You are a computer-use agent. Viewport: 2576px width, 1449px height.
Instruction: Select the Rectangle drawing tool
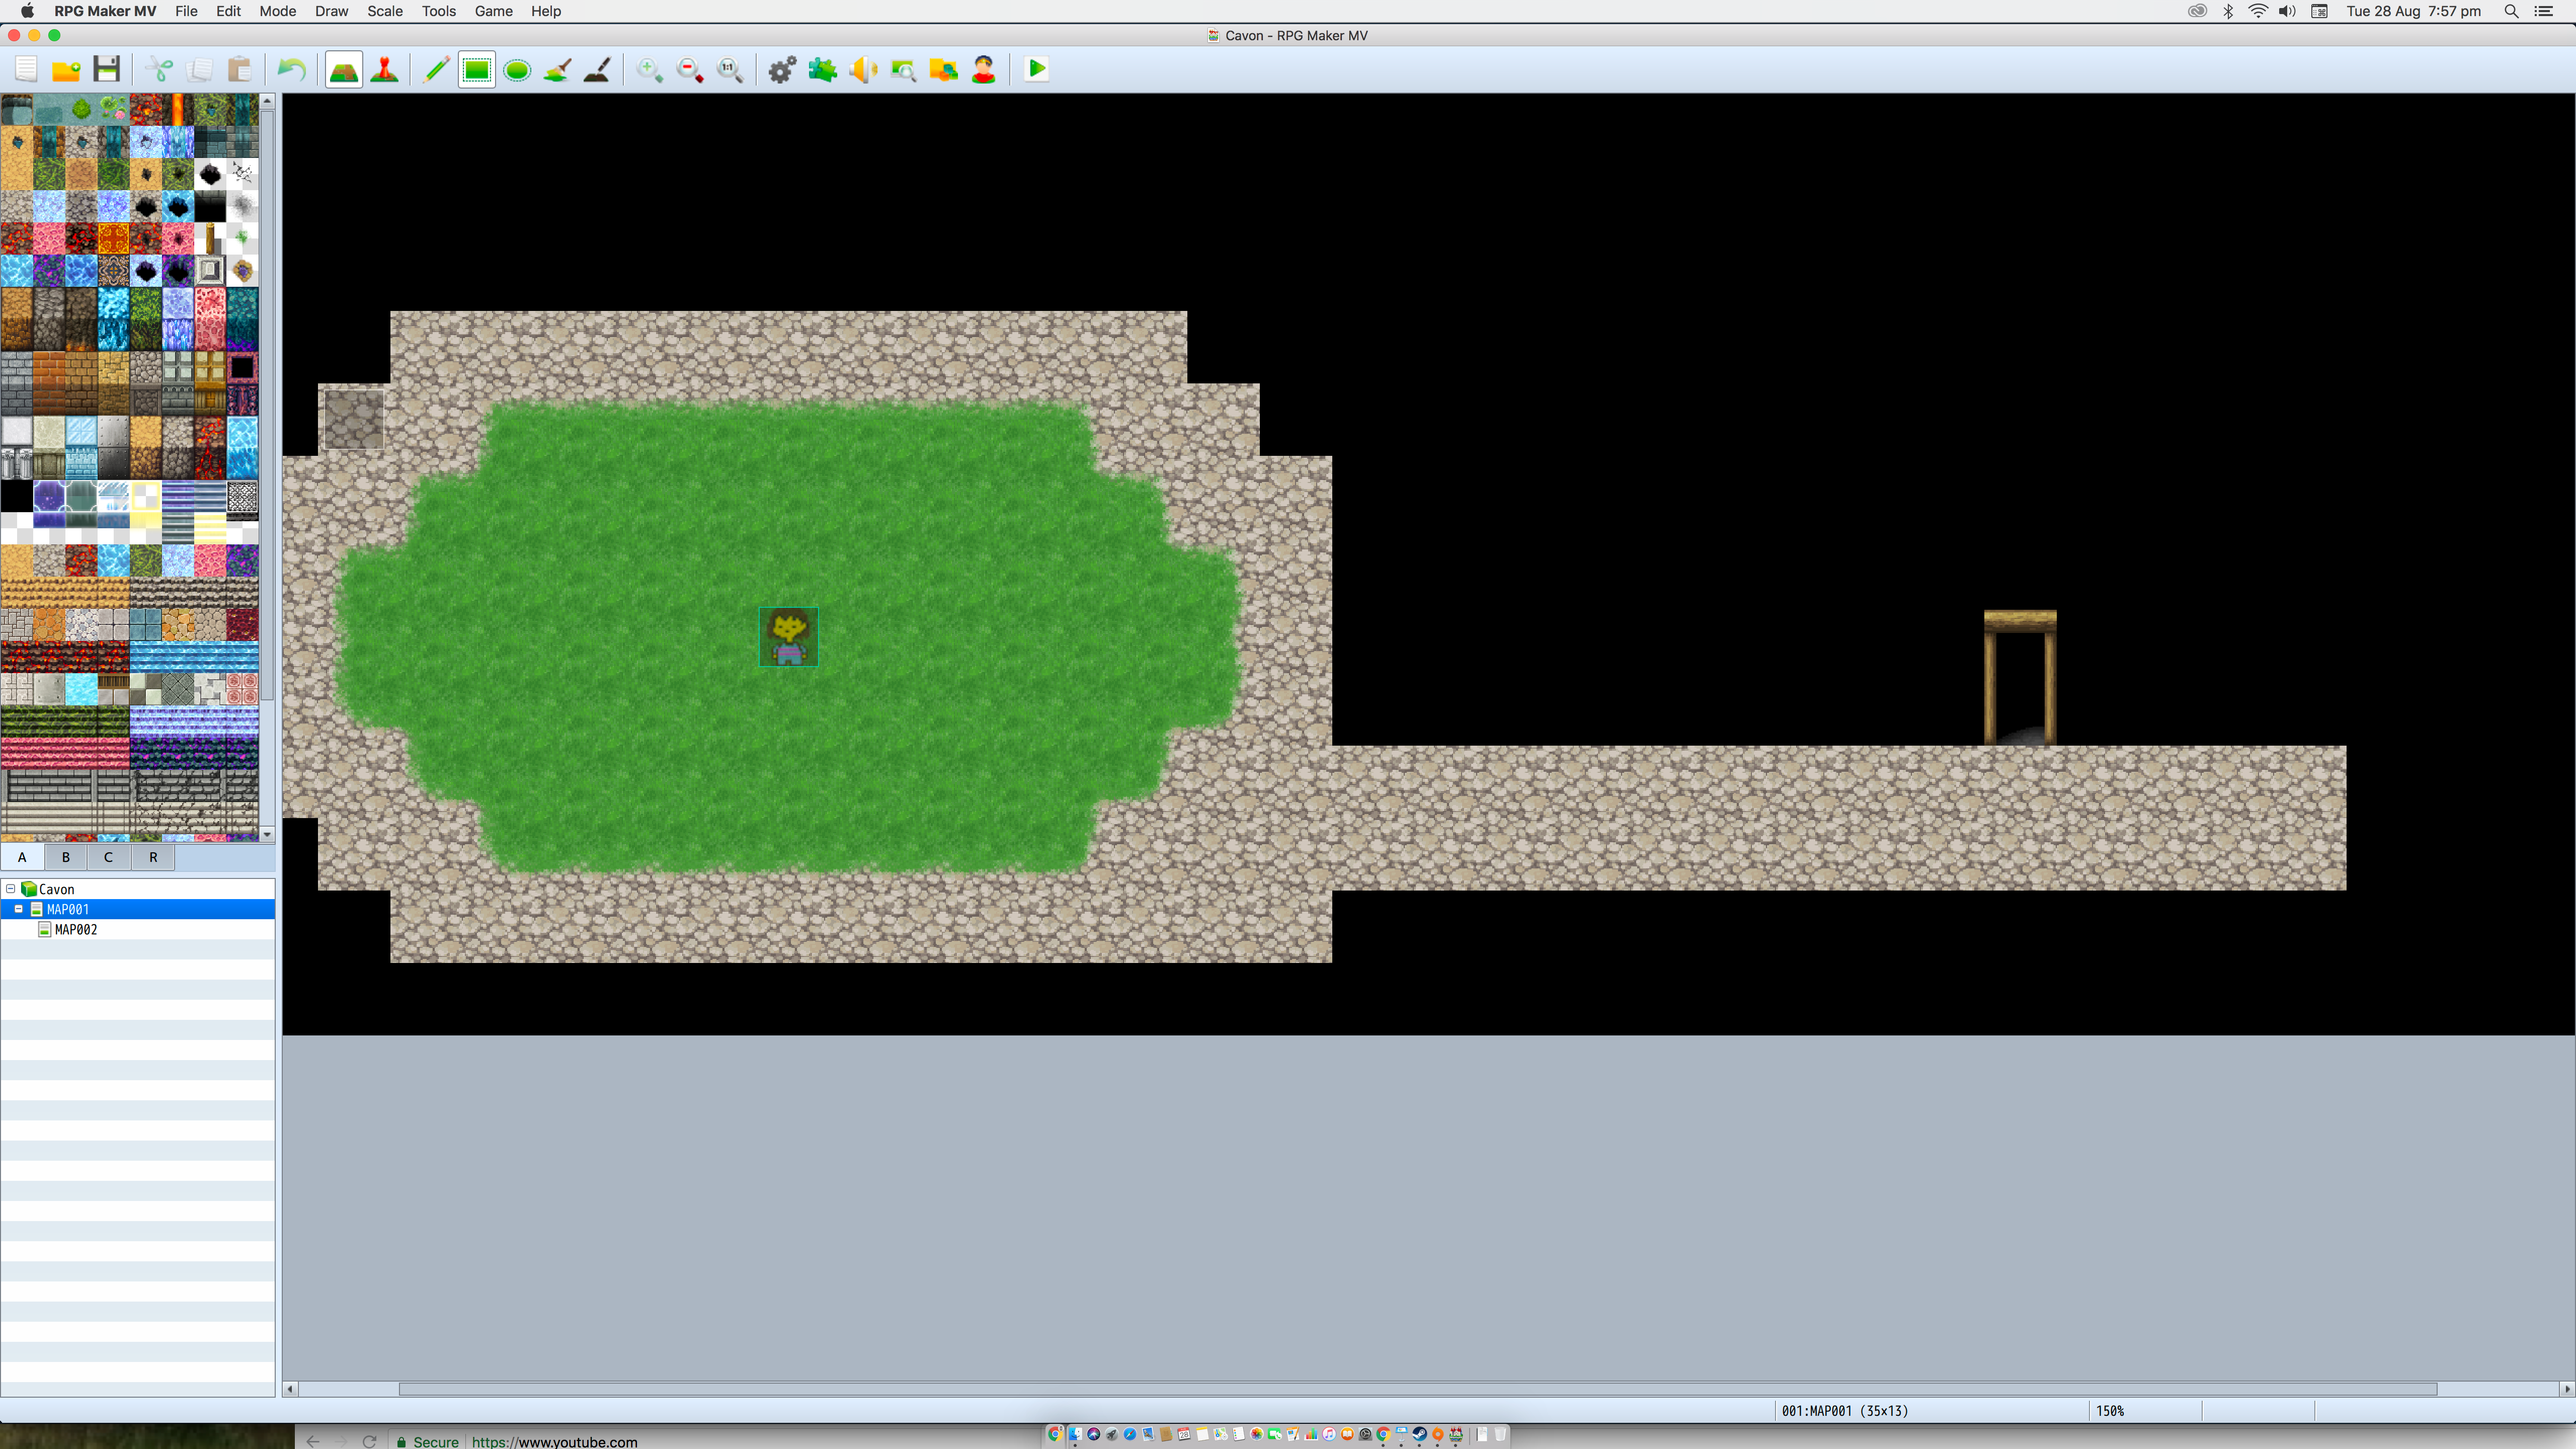[477, 69]
